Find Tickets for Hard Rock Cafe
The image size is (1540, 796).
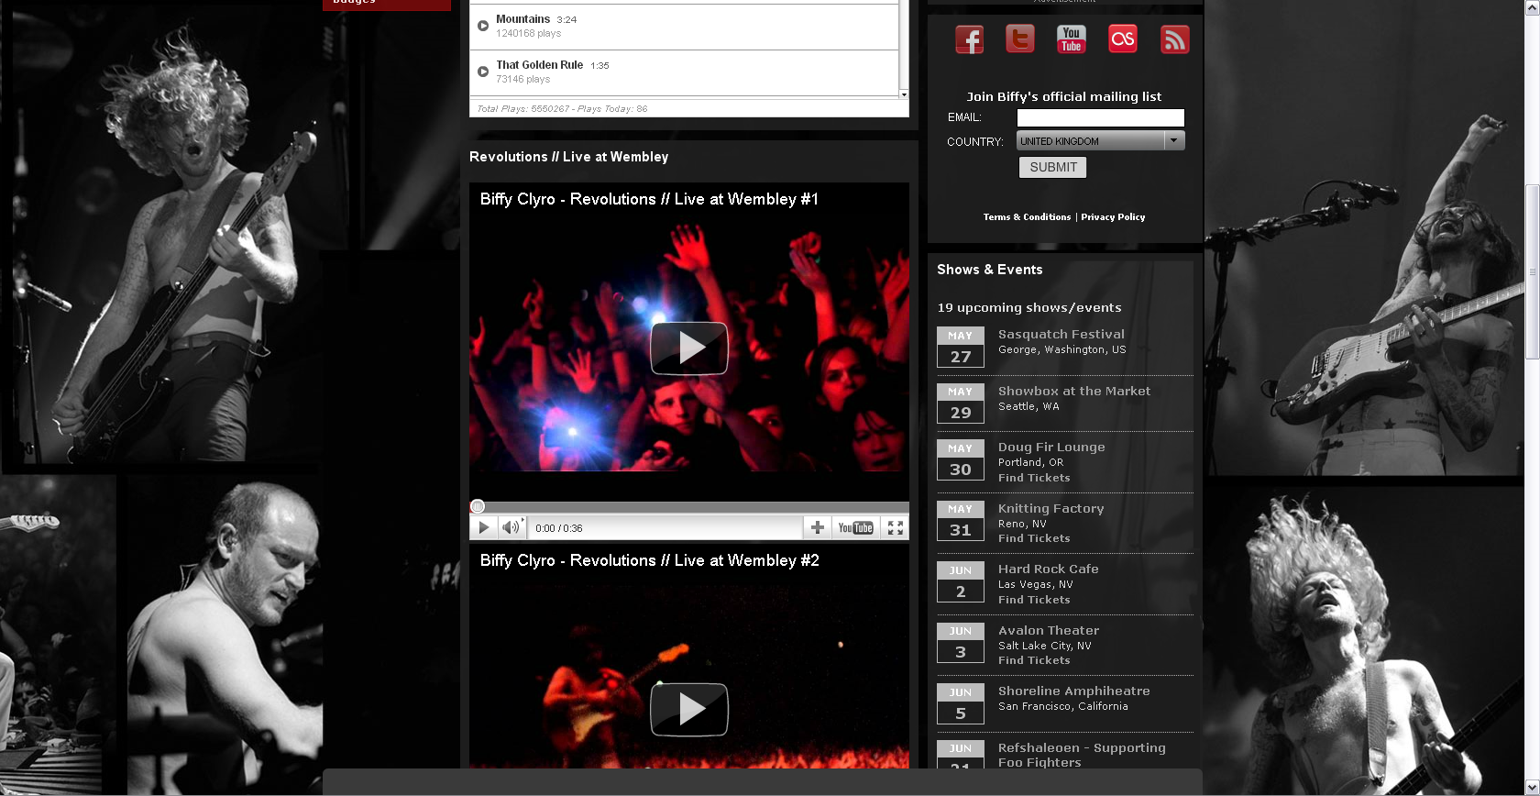point(1034,600)
